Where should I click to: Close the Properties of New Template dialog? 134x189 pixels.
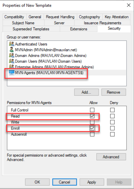(x=129, y=5)
